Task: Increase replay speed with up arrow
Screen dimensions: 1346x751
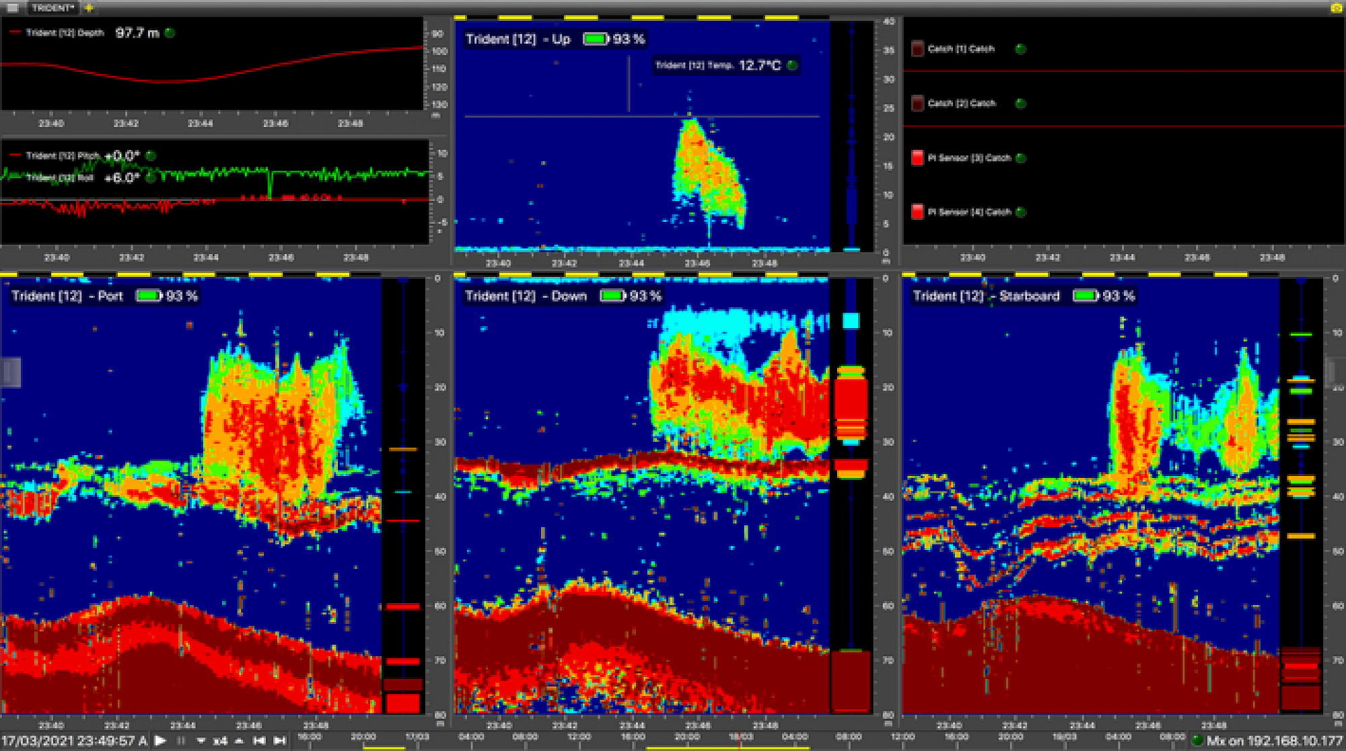Action: pyautogui.click(x=239, y=741)
